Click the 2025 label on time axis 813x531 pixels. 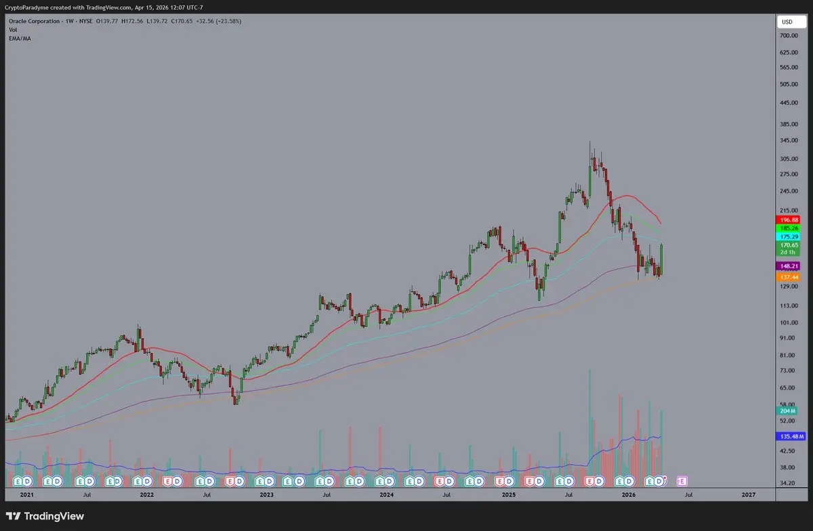[x=508, y=495]
